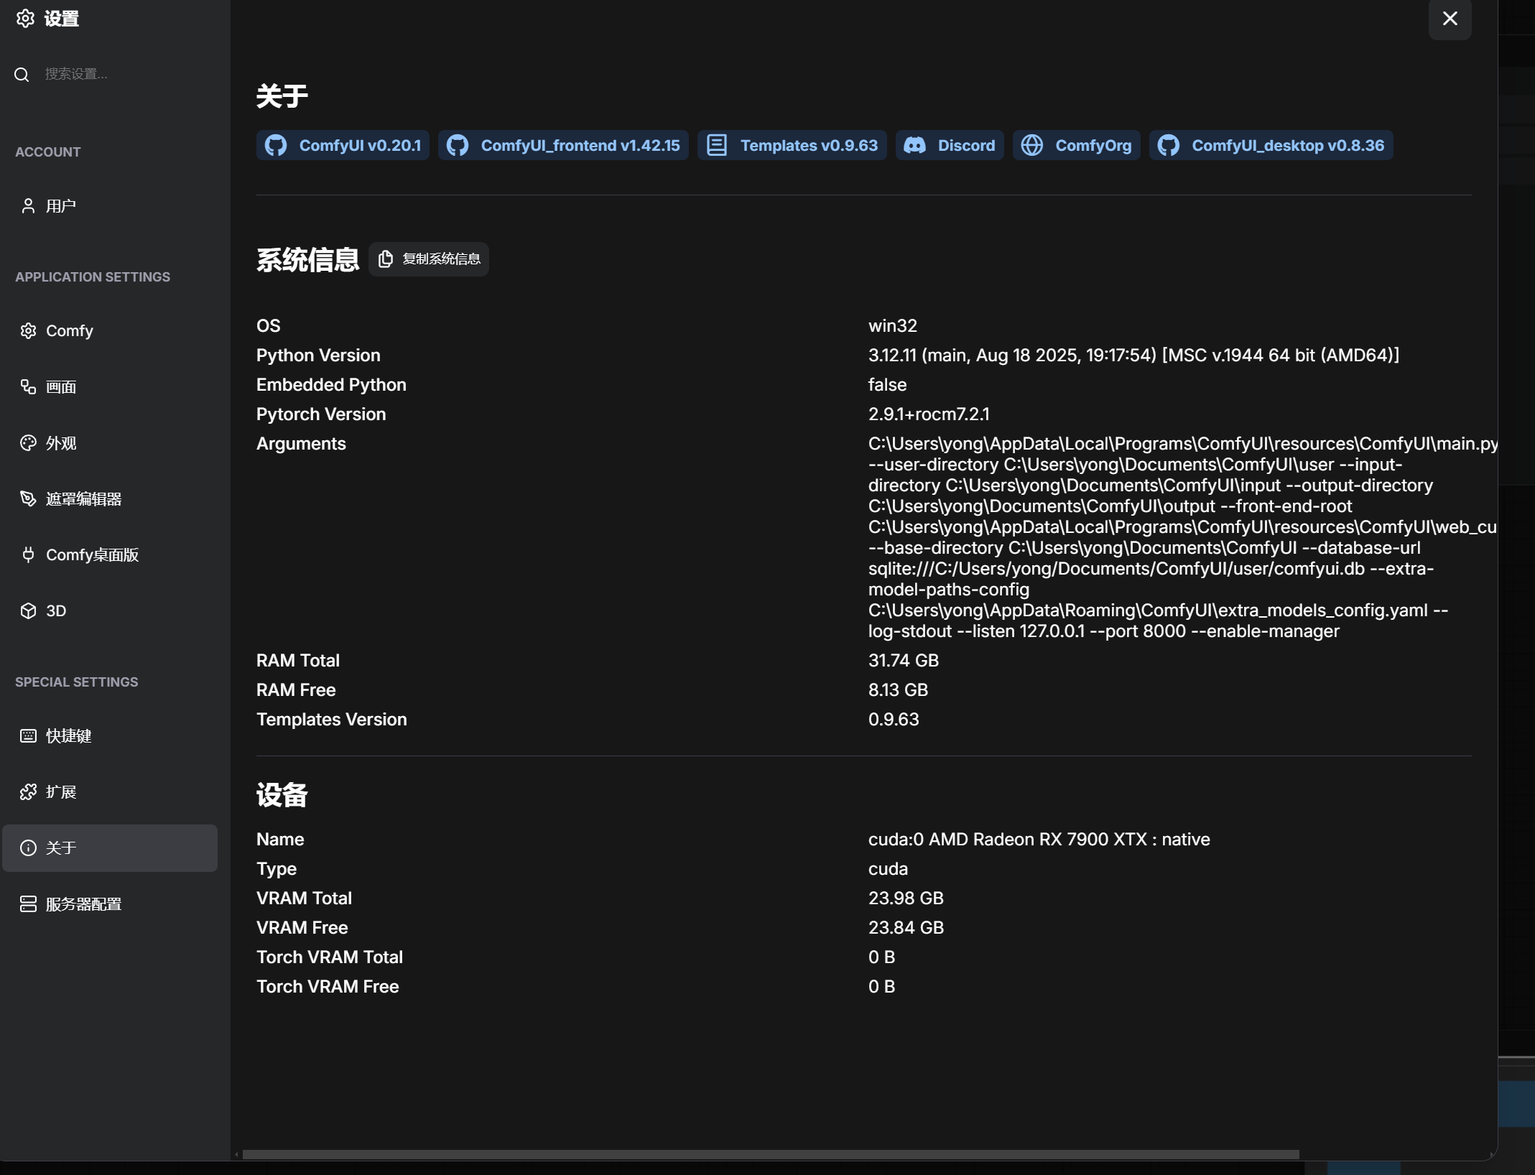Click the keyboard icon beside 快捷键
The image size is (1535, 1175).
[x=28, y=736]
